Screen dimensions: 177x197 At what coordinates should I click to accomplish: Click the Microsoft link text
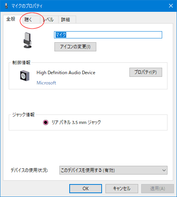click(46, 83)
